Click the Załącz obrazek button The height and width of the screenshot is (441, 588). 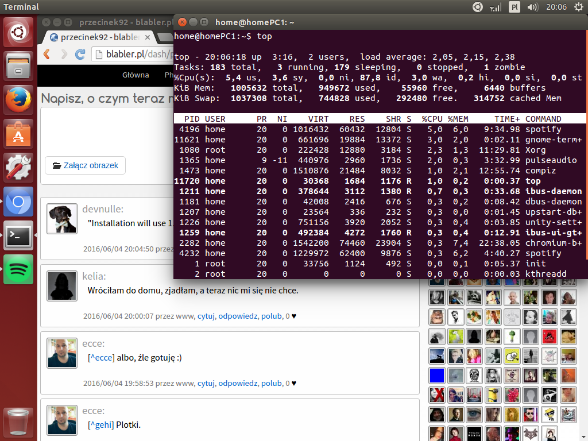pos(85,165)
